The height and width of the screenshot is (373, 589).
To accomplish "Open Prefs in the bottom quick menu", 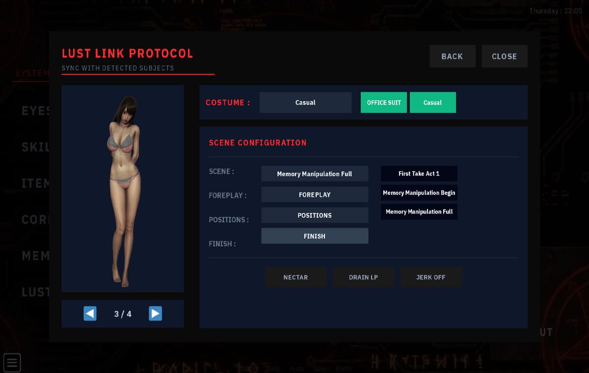I will pos(344,368).
